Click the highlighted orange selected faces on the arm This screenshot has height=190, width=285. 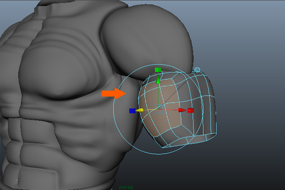(x=160, y=107)
